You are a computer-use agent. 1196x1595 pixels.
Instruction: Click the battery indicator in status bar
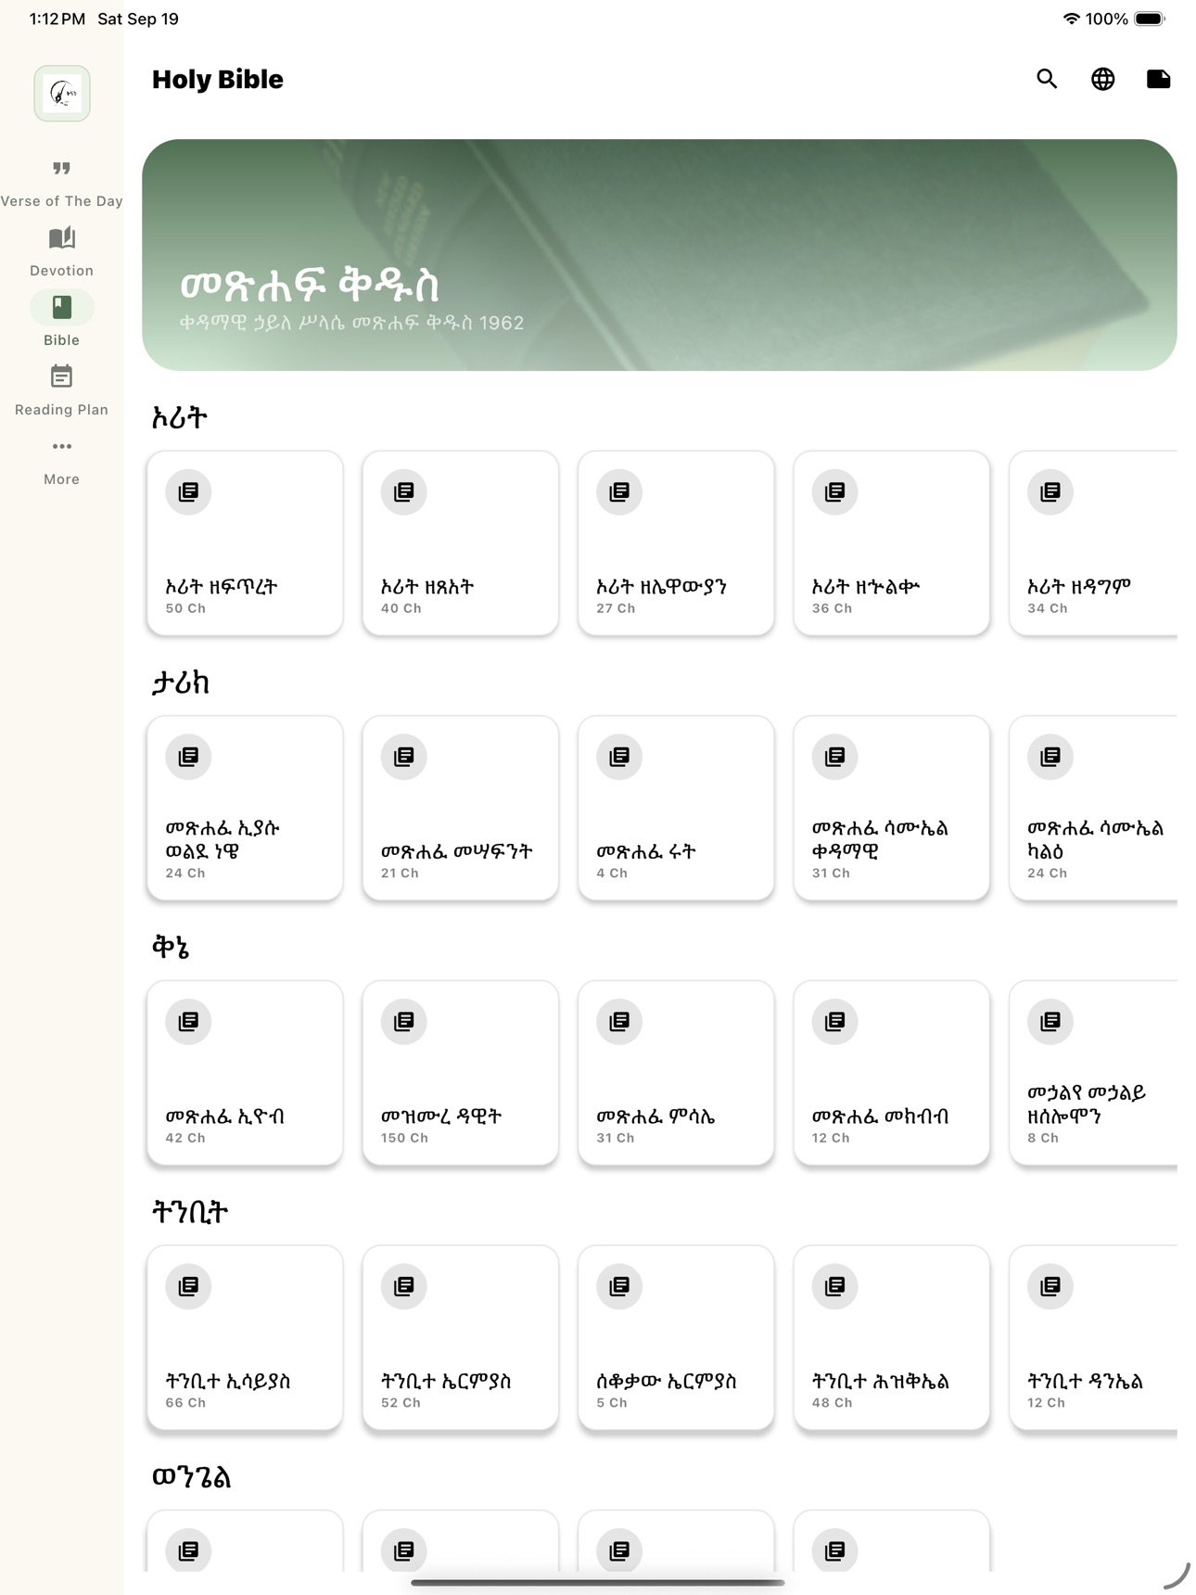(x=1149, y=19)
